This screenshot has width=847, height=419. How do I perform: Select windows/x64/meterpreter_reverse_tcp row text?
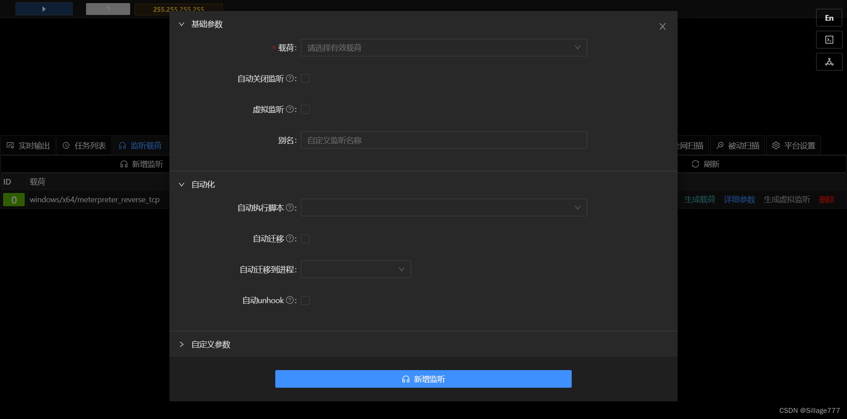tap(94, 200)
